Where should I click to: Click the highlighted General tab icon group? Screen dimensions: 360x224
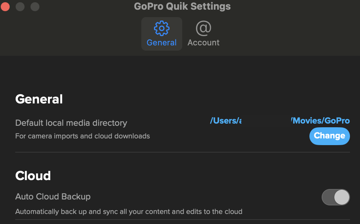point(161,33)
